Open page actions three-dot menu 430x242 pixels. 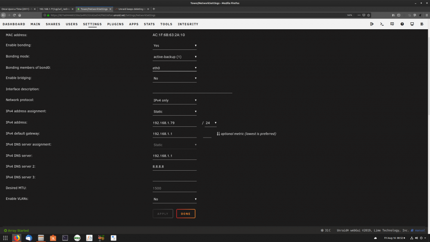(359, 15)
